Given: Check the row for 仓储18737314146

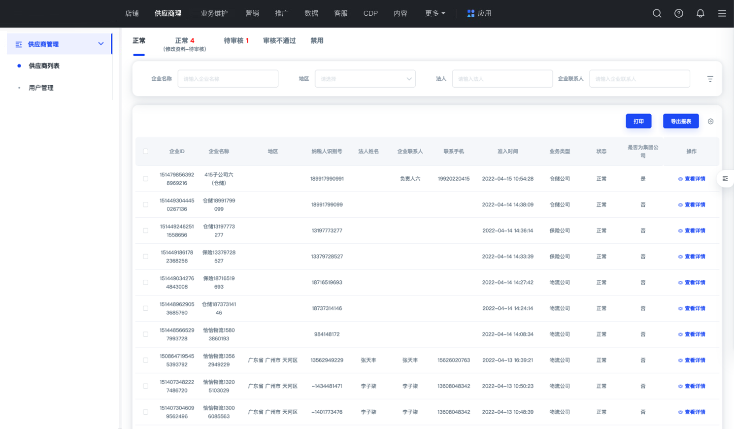Looking at the screenshot, I should (145, 308).
